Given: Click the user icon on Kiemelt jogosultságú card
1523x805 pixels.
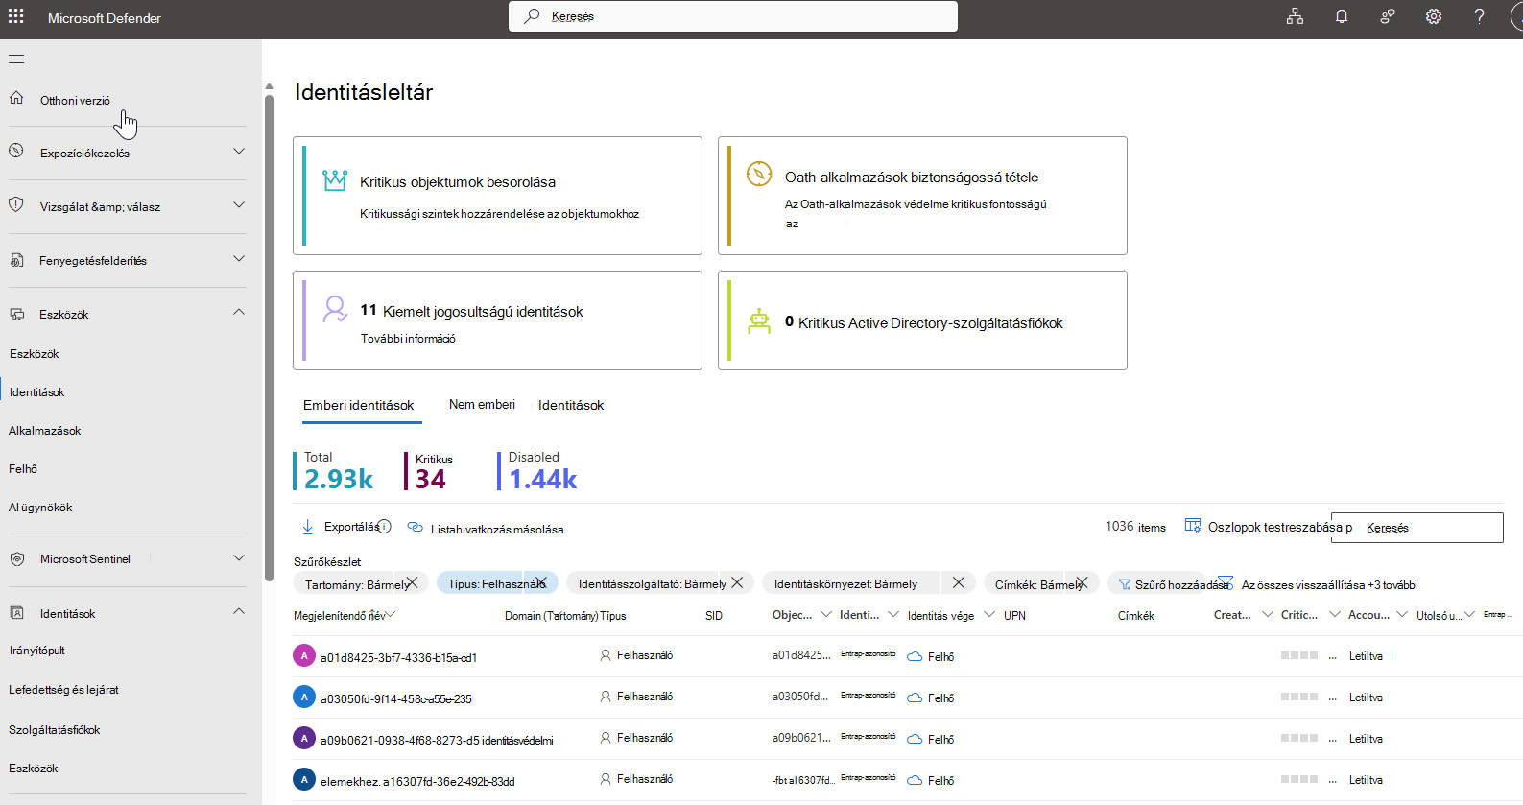Looking at the screenshot, I should point(335,309).
